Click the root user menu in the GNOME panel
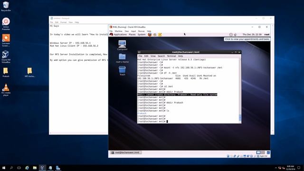The image size is (304, 171). pos(267,35)
